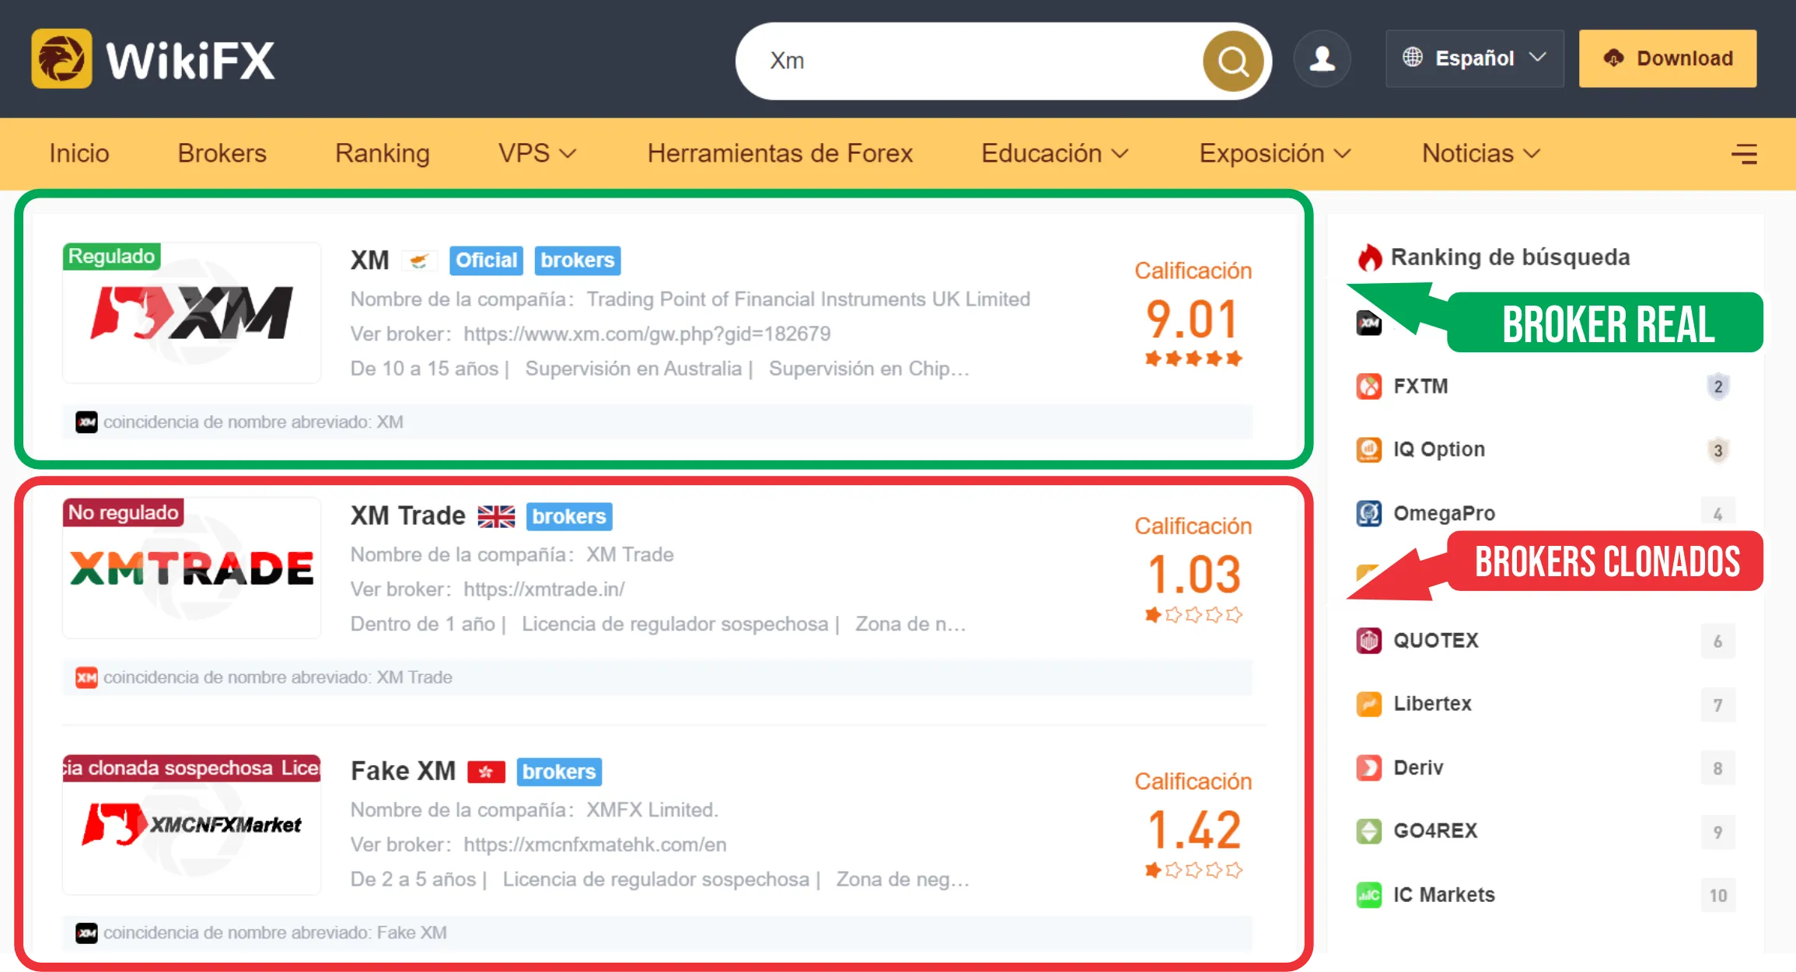Open Herramientas de Forex nav item
Viewport: 1796px width, 972px height.
coord(780,153)
